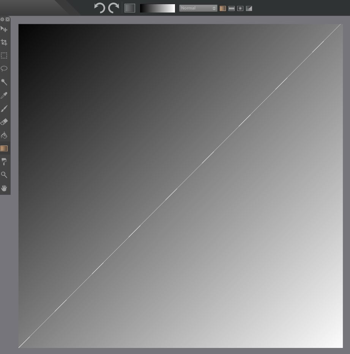Select the diagonal split gradient type
The width and height of the screenshot is (350, 354).
coord(249,8)
